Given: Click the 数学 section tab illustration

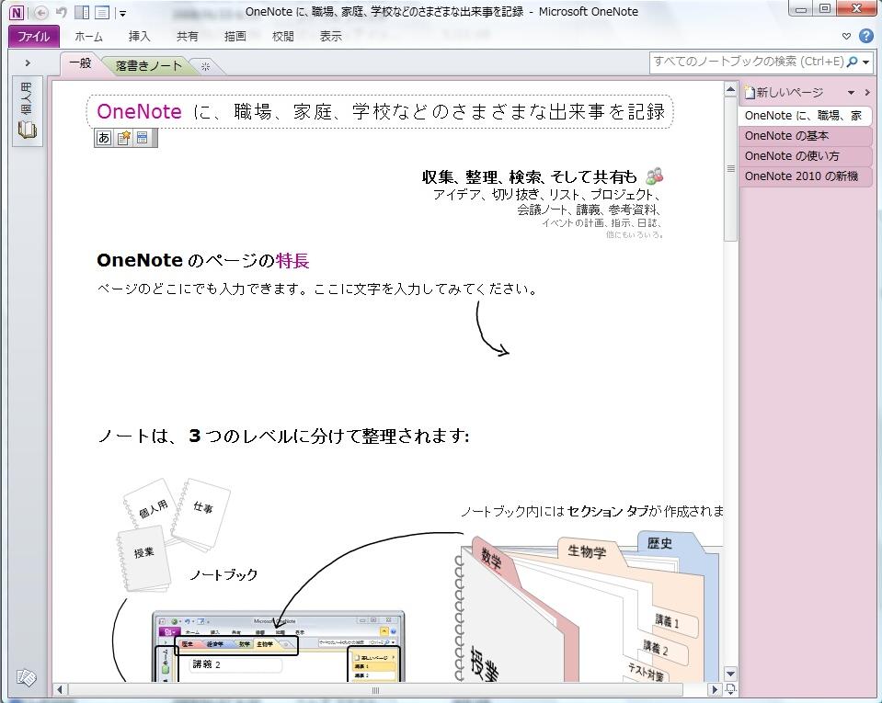Looking at the screenshot, I should point(493,559).
